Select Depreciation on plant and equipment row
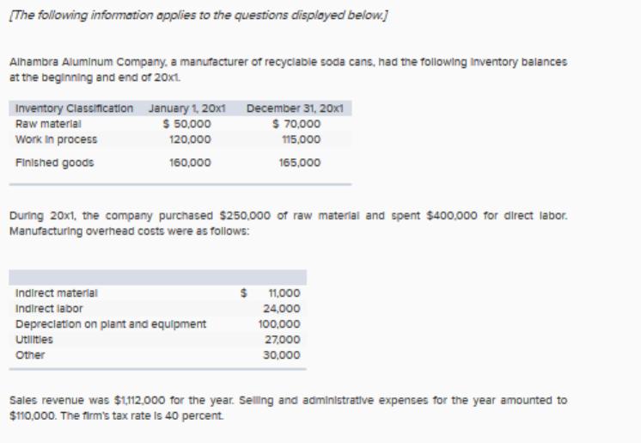The image size is (641, 443). tap(157, 324)
